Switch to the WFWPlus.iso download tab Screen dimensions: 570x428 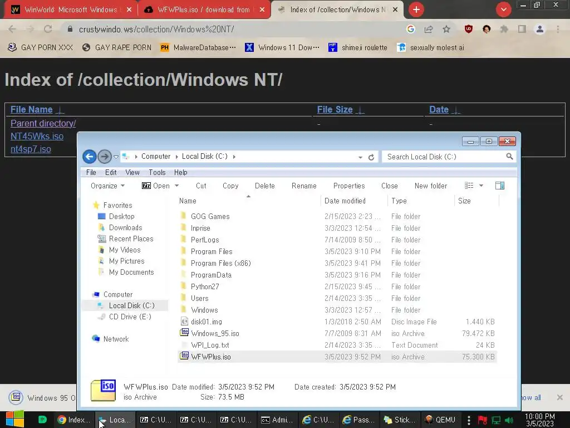[x=204, y=9]
